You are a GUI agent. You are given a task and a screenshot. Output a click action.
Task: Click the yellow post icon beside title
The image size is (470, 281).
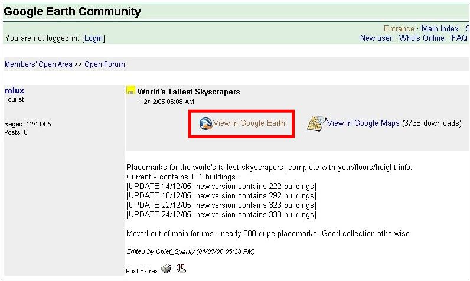(x=131, y=91)
